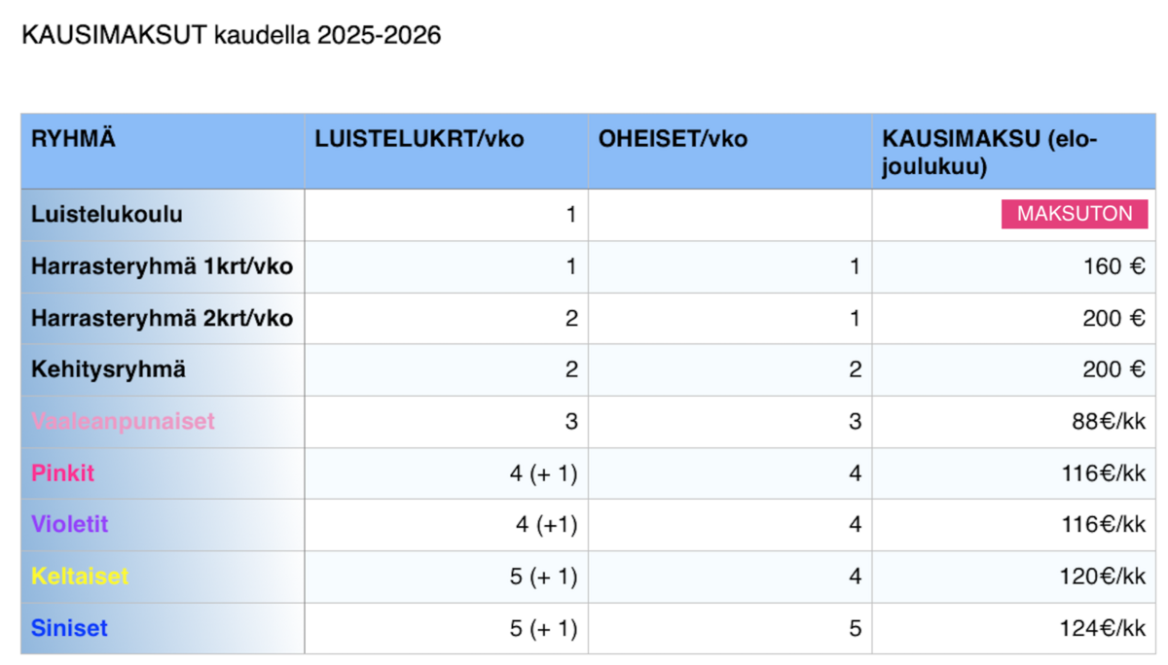Select the LUISTELUKRT/vko column header
The height and width of the screenshot is (665, 1168).
click(x=446, y=152)
